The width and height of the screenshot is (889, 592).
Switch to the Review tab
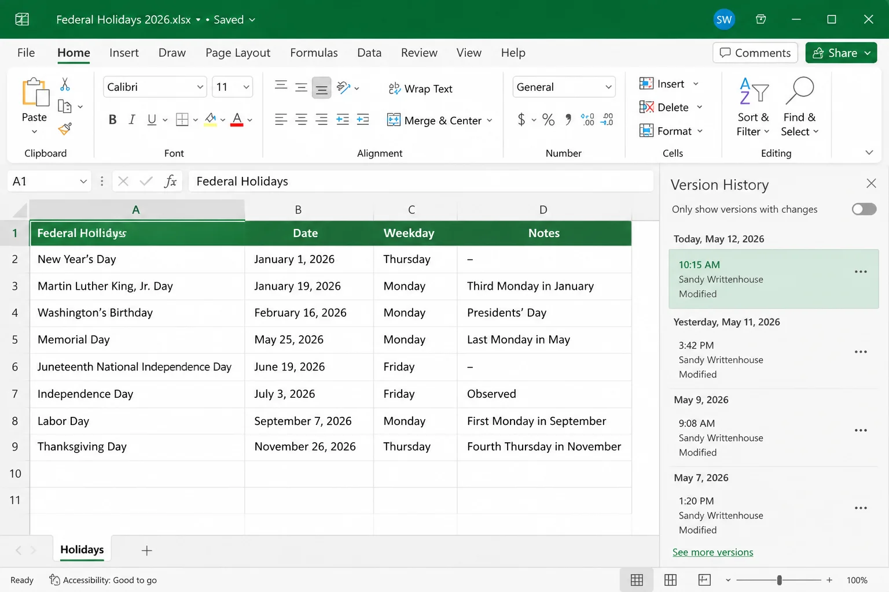(419, 53)
